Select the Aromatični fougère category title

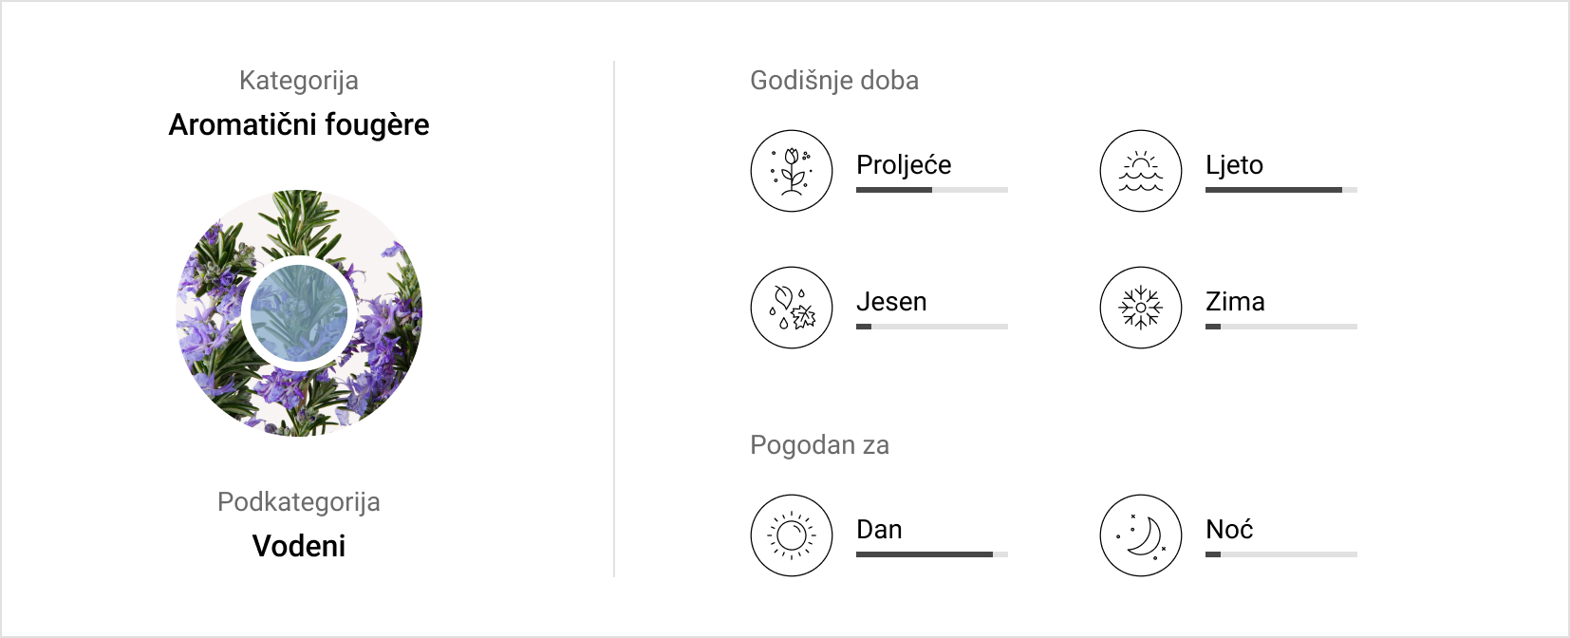click(299, 124)
